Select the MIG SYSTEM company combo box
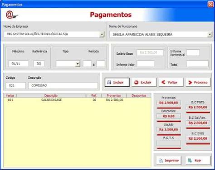 (x=54, y=34)
